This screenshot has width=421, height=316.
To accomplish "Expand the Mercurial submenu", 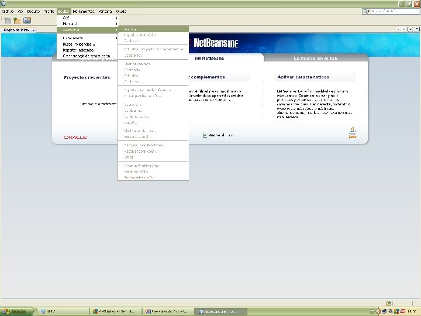I will [88, 23].
